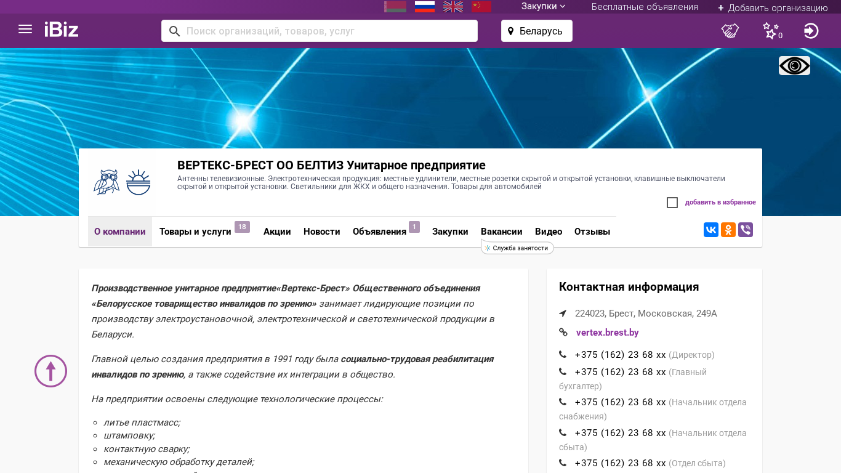Click 'добавить в избранное' label text
The height and width of the screenshot is (473, 841).
pos(720,203)
